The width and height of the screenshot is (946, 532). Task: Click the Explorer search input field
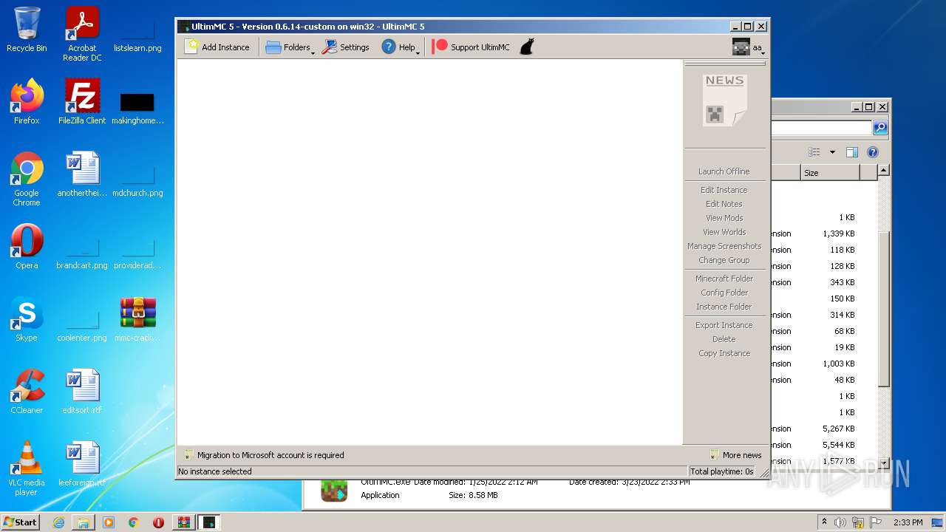(x=821, y=128)
